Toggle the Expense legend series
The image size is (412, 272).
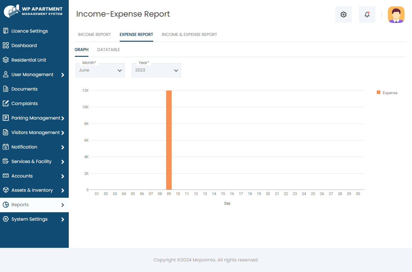click(387, 93)
